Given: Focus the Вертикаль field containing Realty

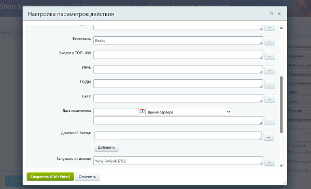Looking at the screenshot, I should pos(178,40).
